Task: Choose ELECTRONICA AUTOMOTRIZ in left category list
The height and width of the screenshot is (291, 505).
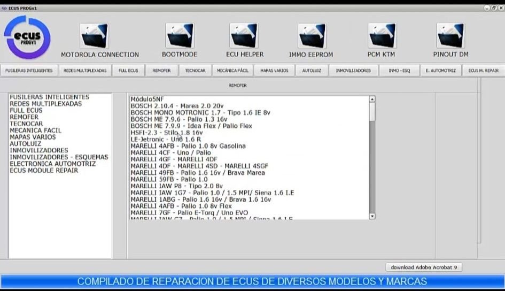Action: (52, 164)
